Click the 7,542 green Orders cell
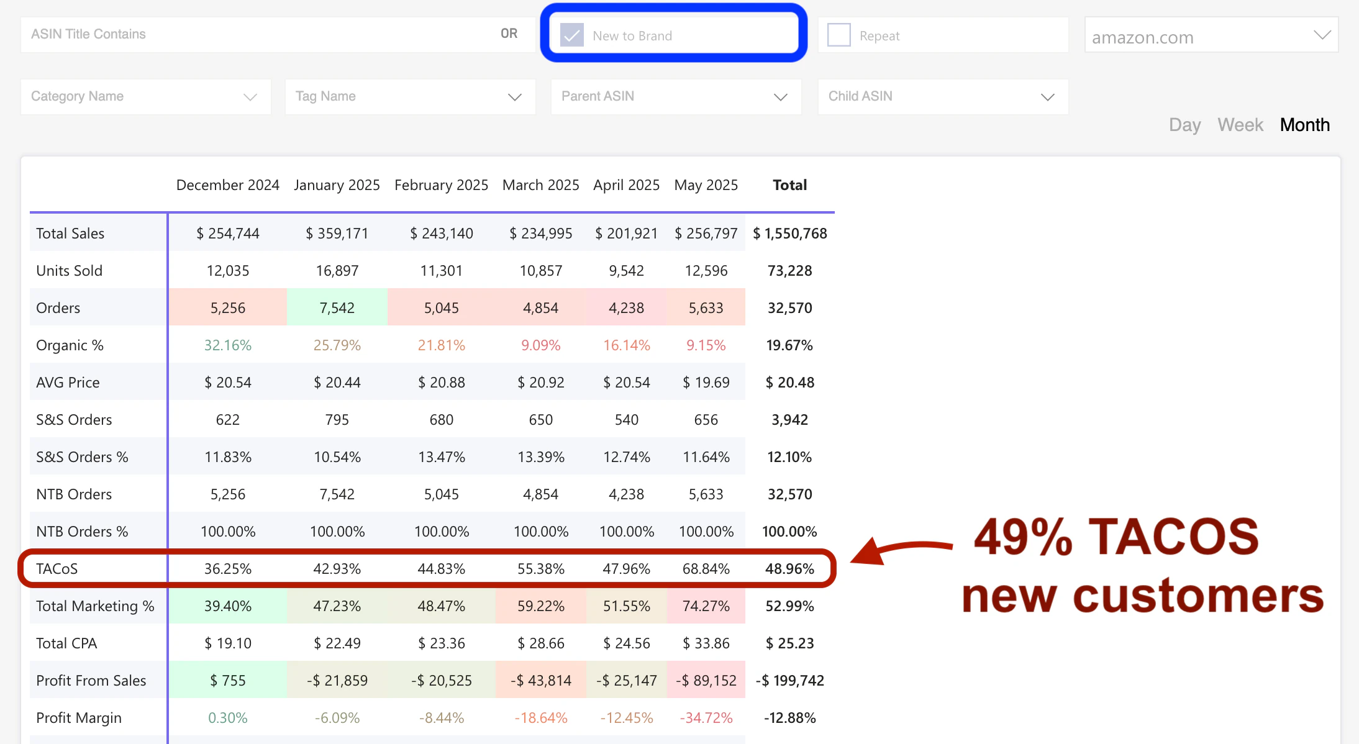The image size is (1359, 744). pyautogui.click(x=337, y=308)
